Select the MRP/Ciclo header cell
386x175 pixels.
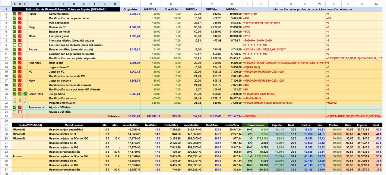point(150,9)
